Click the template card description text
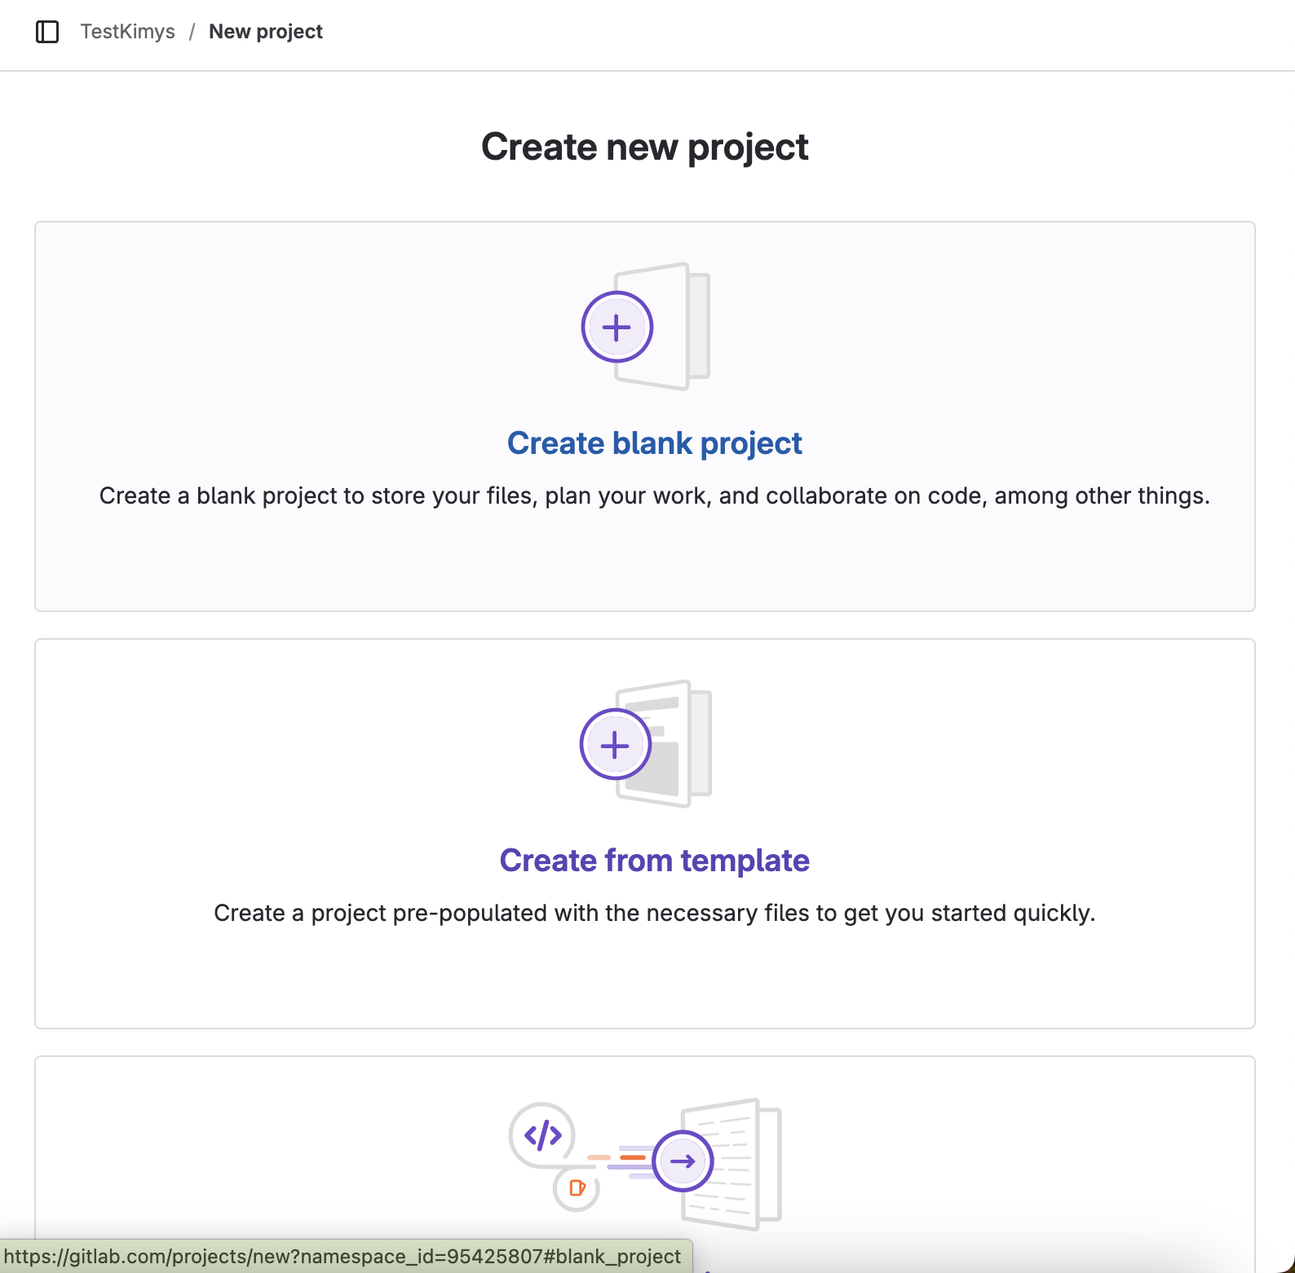 coord(654,913)
